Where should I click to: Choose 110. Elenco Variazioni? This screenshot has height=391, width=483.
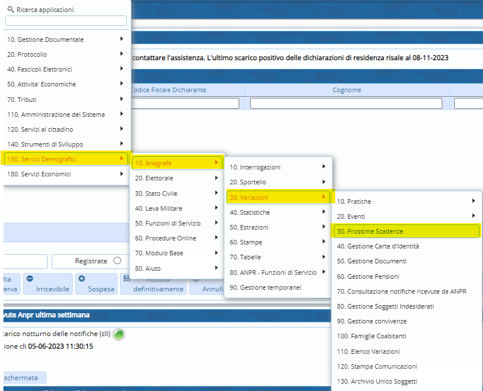[x=407, y=351]
